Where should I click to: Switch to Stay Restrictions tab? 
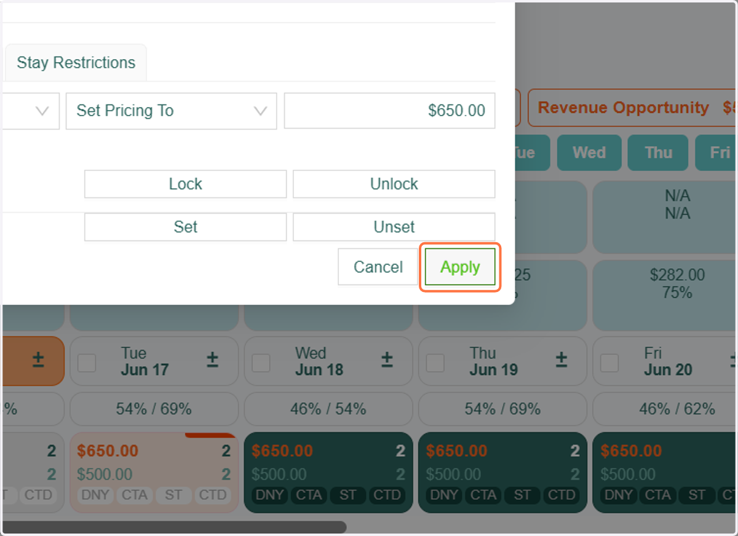[x=76, y=63]
